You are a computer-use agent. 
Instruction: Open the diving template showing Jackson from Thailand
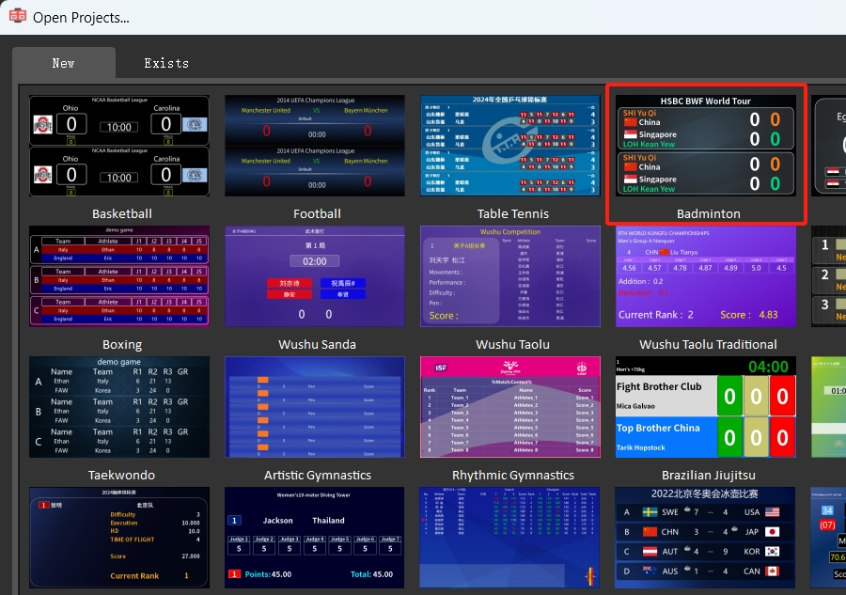(x=314, y=538)
